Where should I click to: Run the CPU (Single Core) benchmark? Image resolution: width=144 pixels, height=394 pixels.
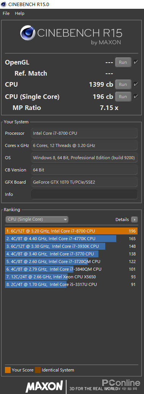[x=123, y=97]
